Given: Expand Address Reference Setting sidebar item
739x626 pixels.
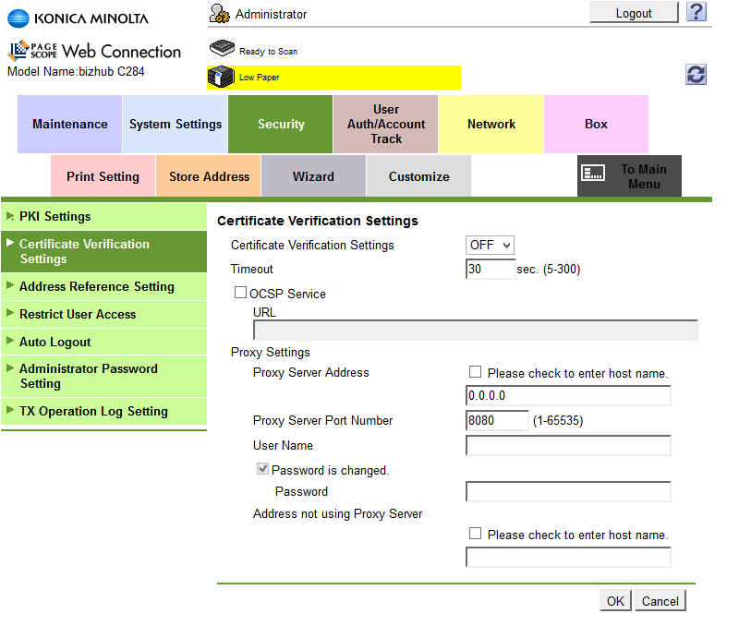Looking at the screenshot, I should (x=96, y=286).
